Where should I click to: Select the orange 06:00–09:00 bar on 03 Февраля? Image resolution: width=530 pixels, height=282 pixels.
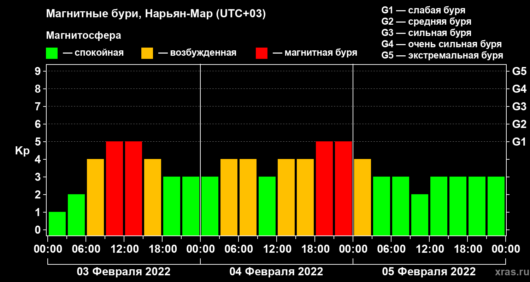coord(95,197)
